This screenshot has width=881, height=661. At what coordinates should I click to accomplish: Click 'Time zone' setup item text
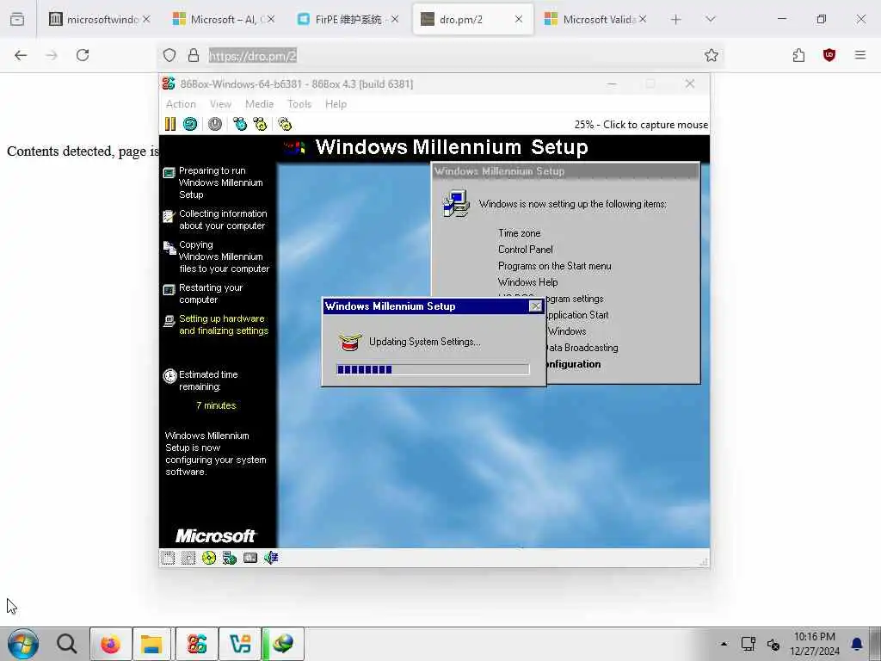pyautogui.click(x=519, y=233)
